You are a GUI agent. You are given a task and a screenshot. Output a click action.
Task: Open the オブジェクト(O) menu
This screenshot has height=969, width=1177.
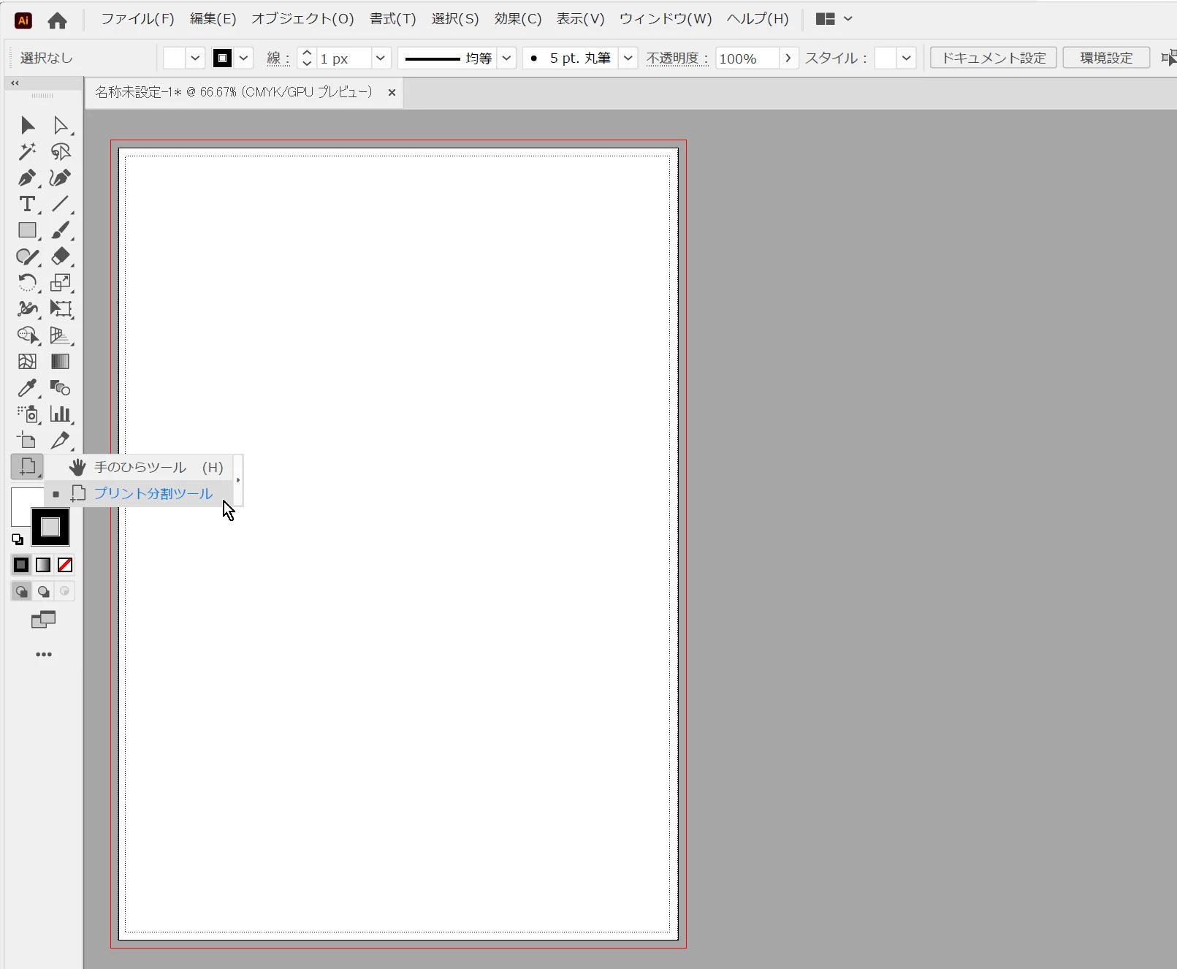(x=302, y=19)
